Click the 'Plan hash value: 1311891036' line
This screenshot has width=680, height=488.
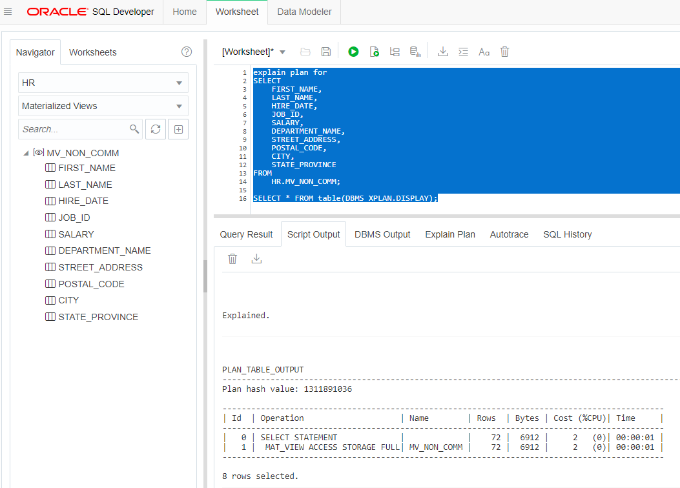[x=287, y=389]
